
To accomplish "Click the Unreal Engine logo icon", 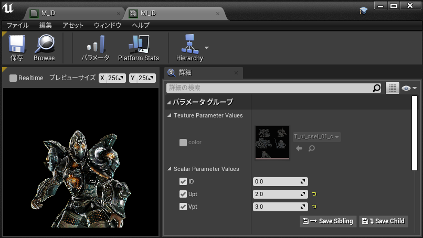I will [x=8, y=8].
